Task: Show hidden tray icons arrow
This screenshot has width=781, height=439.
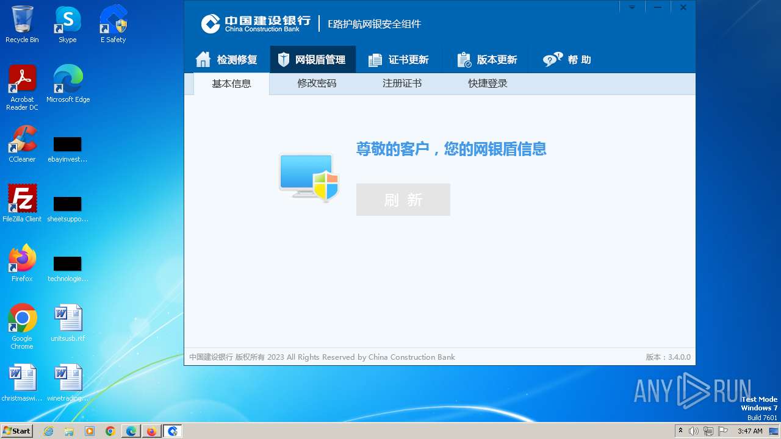Action: [681, 431]
